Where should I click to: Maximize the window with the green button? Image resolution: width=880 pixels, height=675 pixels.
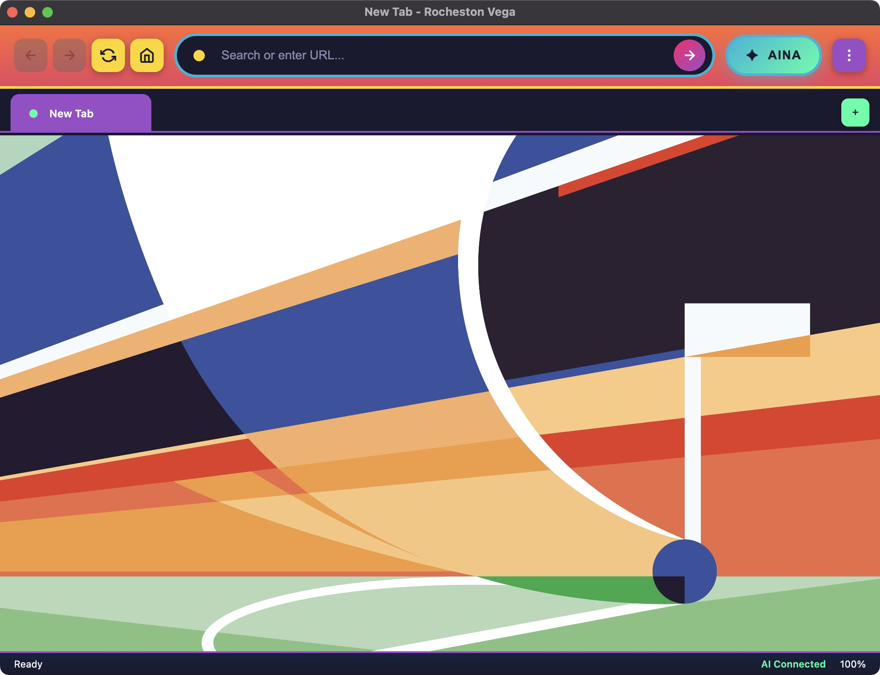(x=48, y=12)
